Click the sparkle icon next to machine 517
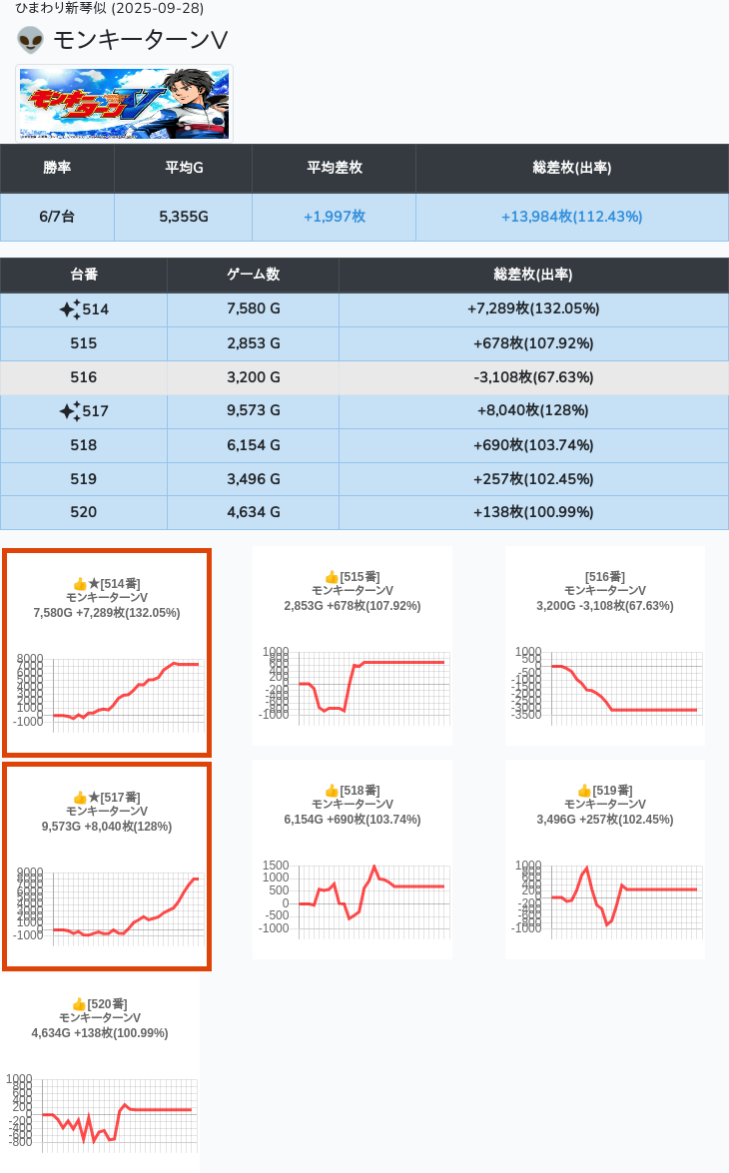 [x=69, y=411]
